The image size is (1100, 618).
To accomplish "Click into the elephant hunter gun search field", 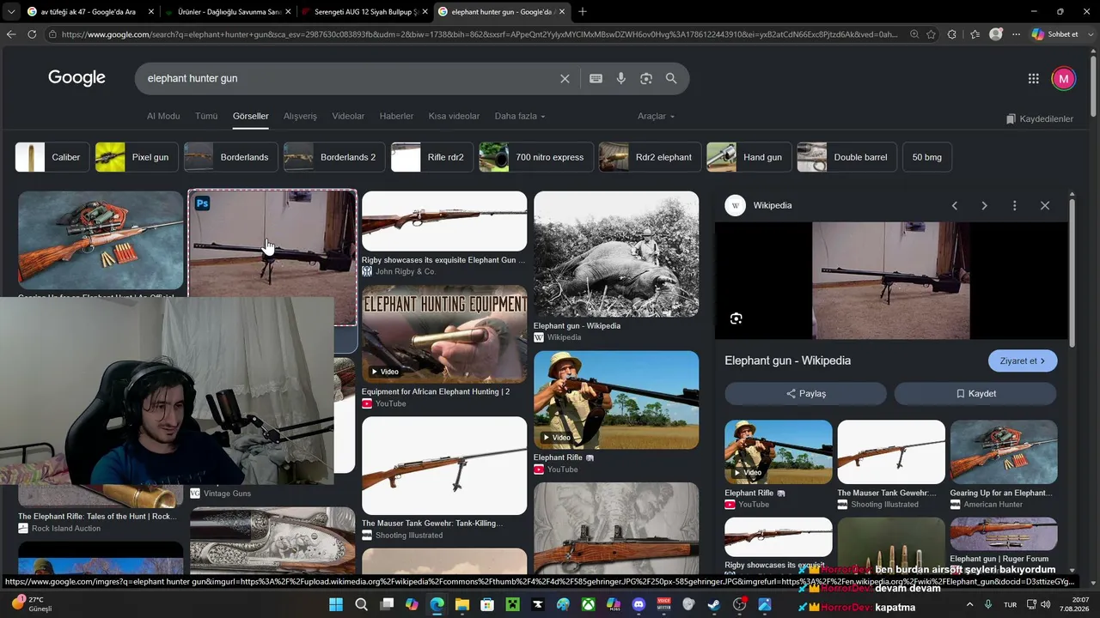I will (x=348, y=78).
